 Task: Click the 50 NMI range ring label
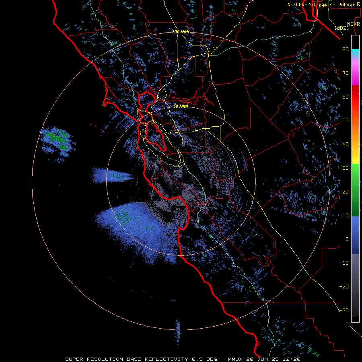coord(181,106)
